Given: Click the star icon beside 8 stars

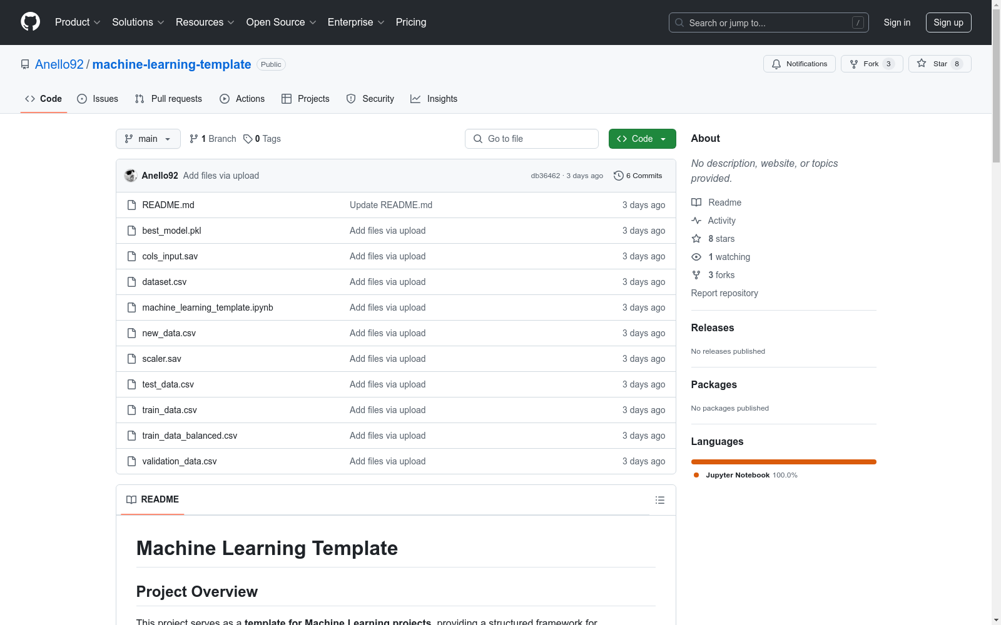Looking at the screenshot, I should point(696,239).
